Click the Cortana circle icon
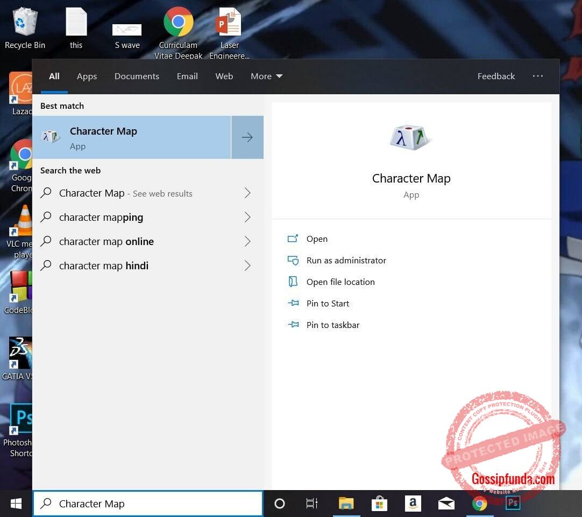The image size is (582, 517). click(x=279, y=504)
